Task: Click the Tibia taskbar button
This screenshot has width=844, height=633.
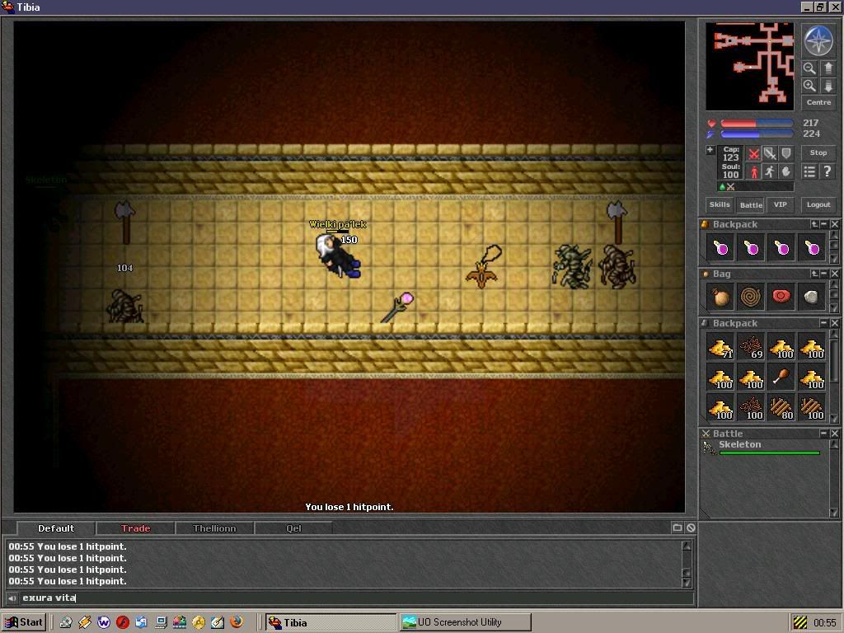Action: [331, 622]
